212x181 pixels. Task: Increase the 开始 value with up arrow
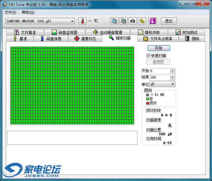click(x=173, y=70)
